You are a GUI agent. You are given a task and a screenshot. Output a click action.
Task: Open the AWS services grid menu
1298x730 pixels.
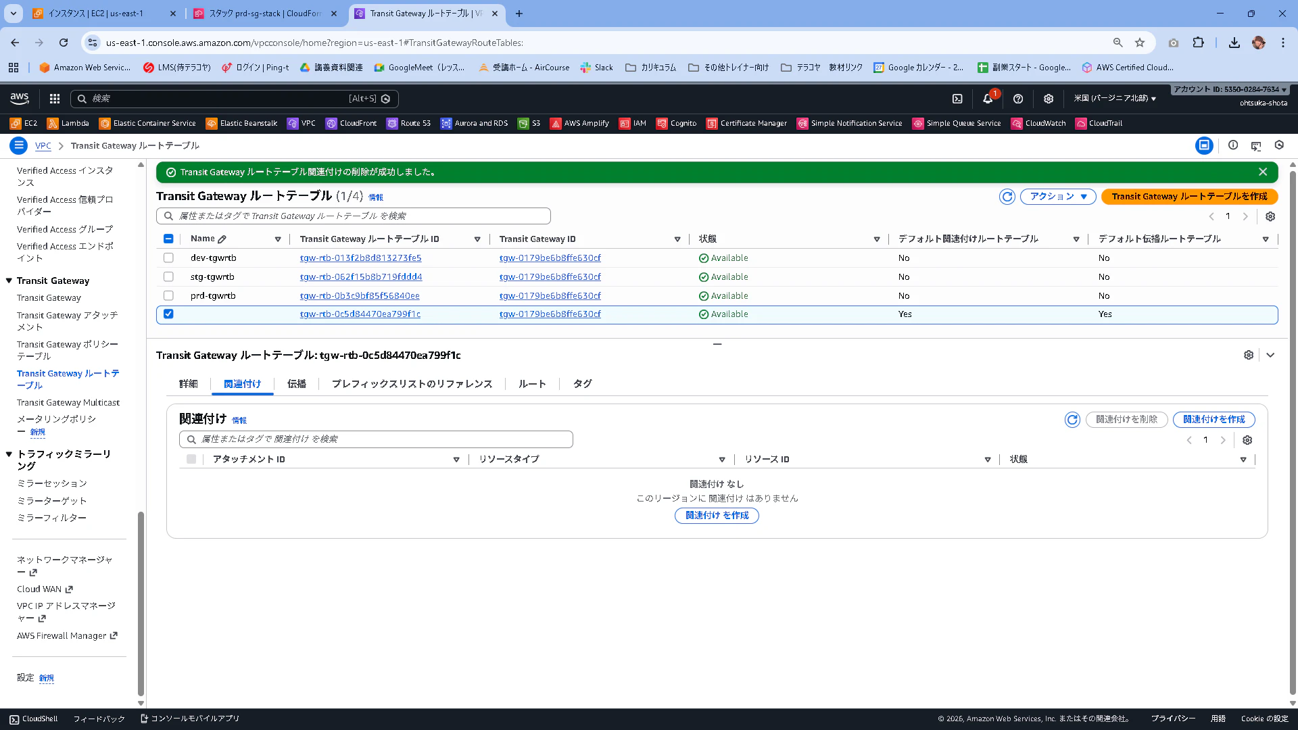click(x=55, y=99)
